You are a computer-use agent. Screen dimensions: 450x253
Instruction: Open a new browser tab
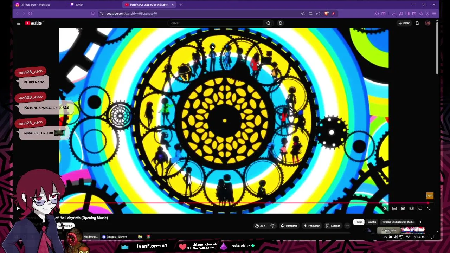tap(181, 5)
